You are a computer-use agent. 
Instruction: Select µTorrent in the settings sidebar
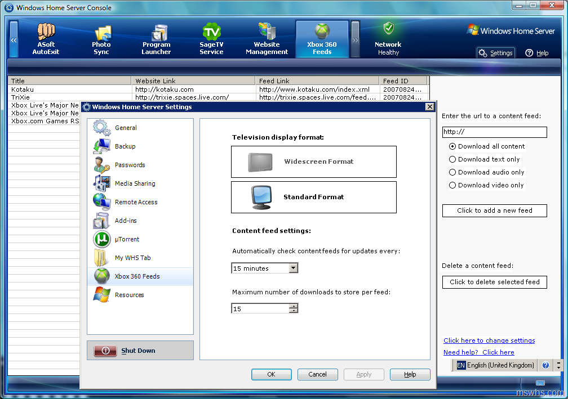click(140, 239)
